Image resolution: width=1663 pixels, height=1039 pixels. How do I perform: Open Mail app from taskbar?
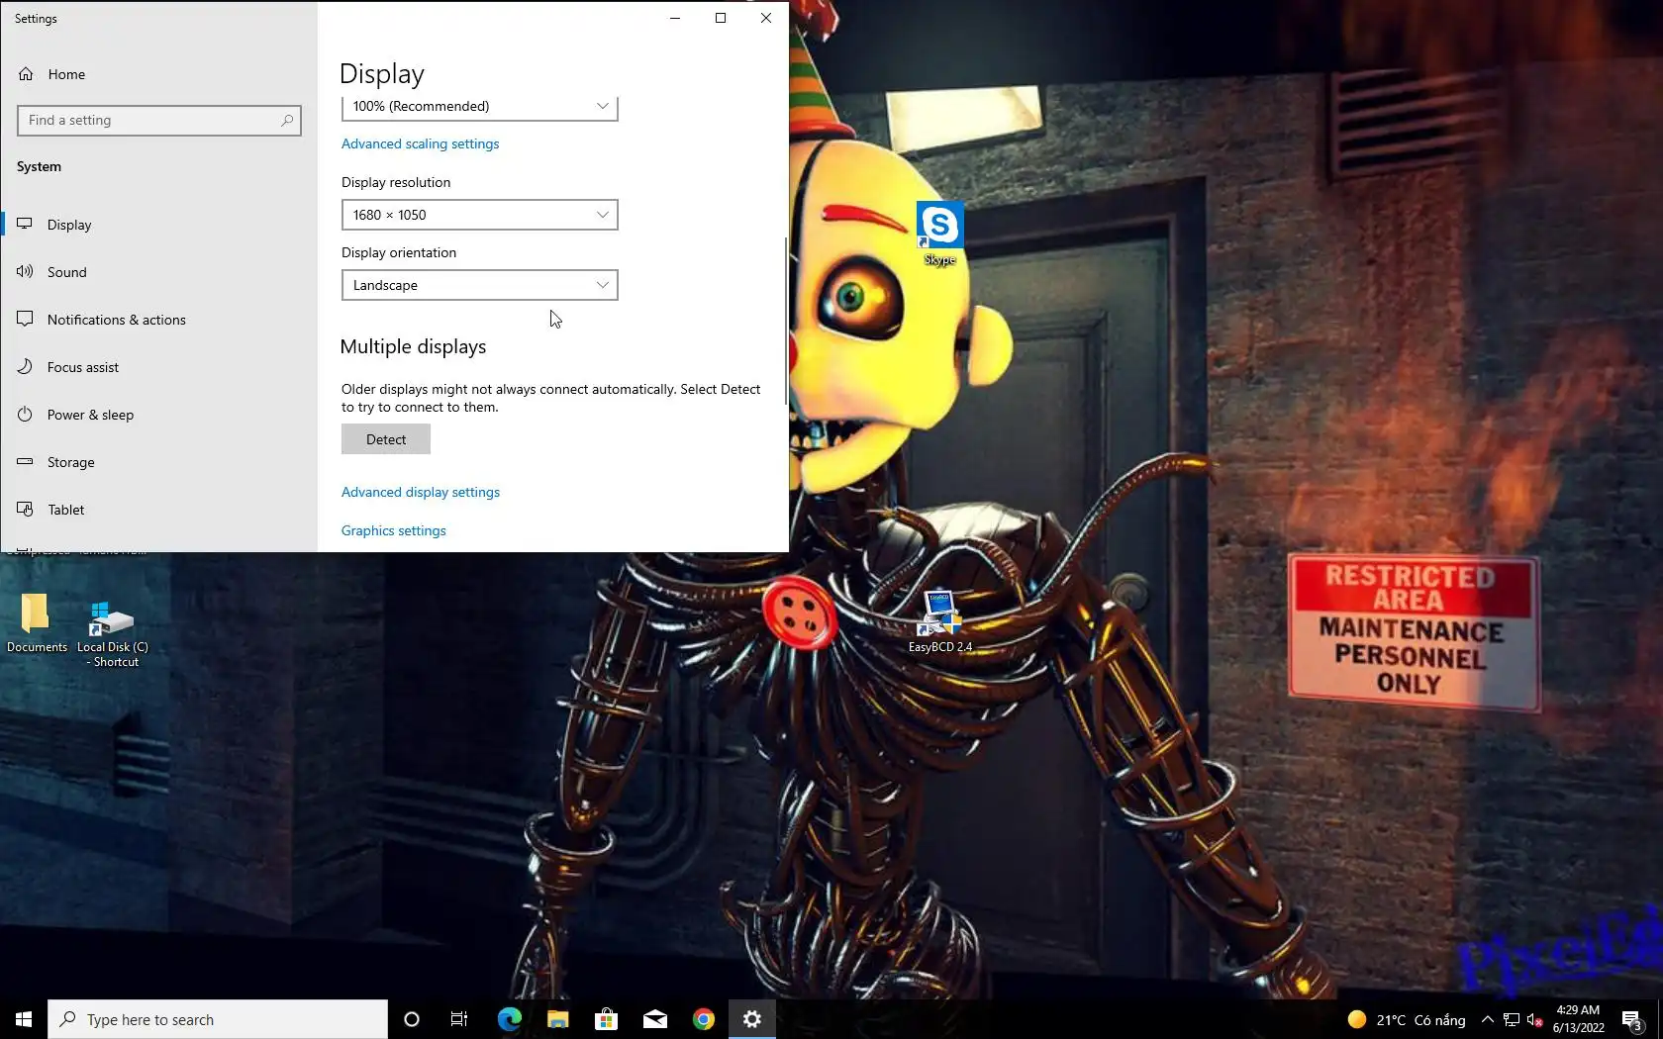pyautogui.click(x=654, y=1019)
